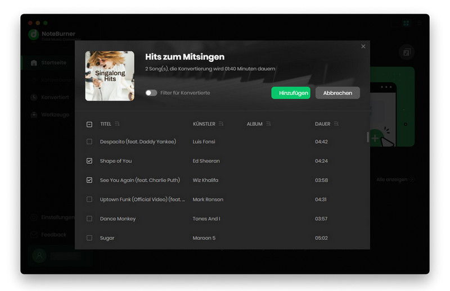The image size is (450, 291).
Task: Click the Konvertiert clock icon in sidebar
Action: (x=34, y=97)
